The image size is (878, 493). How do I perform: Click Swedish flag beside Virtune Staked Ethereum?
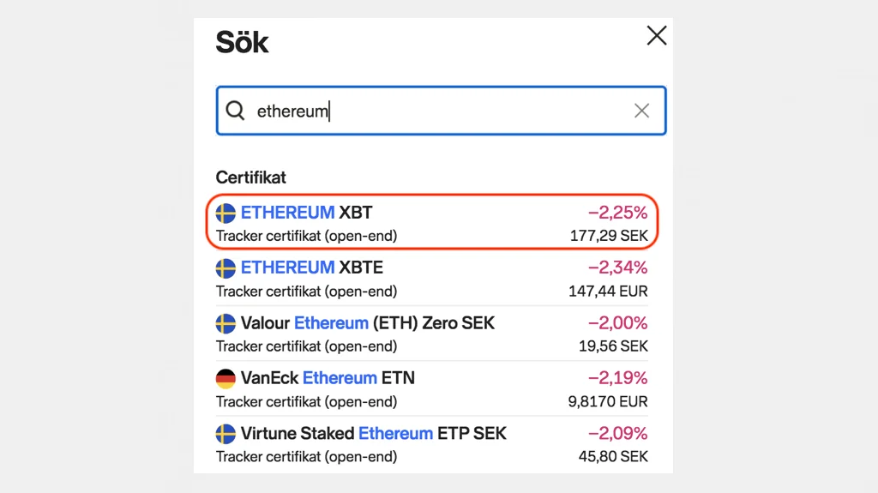[226, 433]
